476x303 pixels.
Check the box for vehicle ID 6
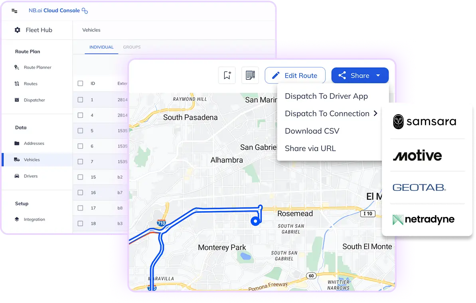pos(80,146)
